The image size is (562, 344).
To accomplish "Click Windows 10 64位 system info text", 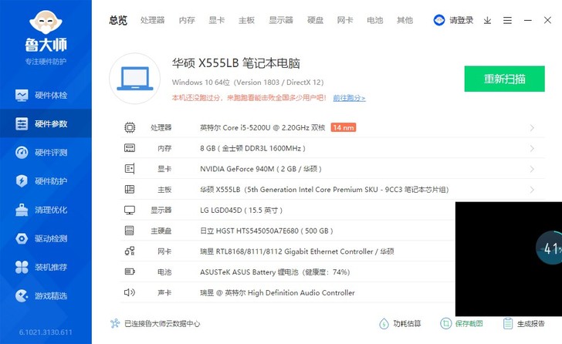I will pos(248,83).
